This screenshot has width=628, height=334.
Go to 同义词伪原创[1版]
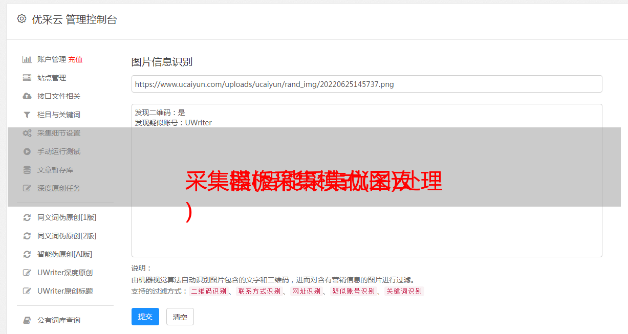[x=67, y=217]
